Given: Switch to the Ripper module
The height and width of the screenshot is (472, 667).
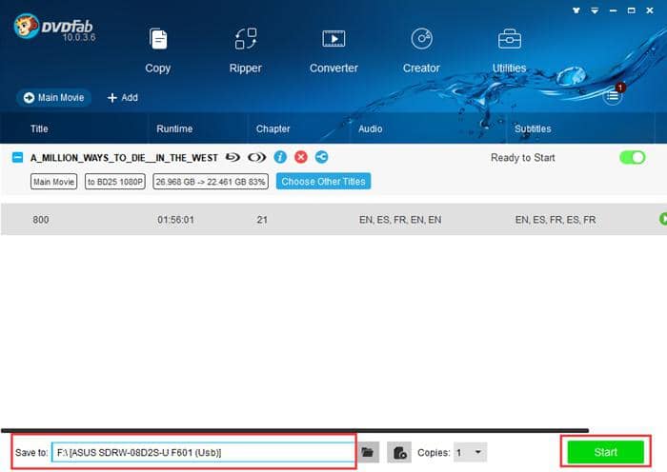Looking at the screenshot, I should coord(246,51).
